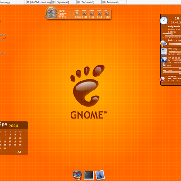The width and height of the screenshot is (181, 181).
Task: Select day 19 in the calendar
Action: [x=20, y=142]
